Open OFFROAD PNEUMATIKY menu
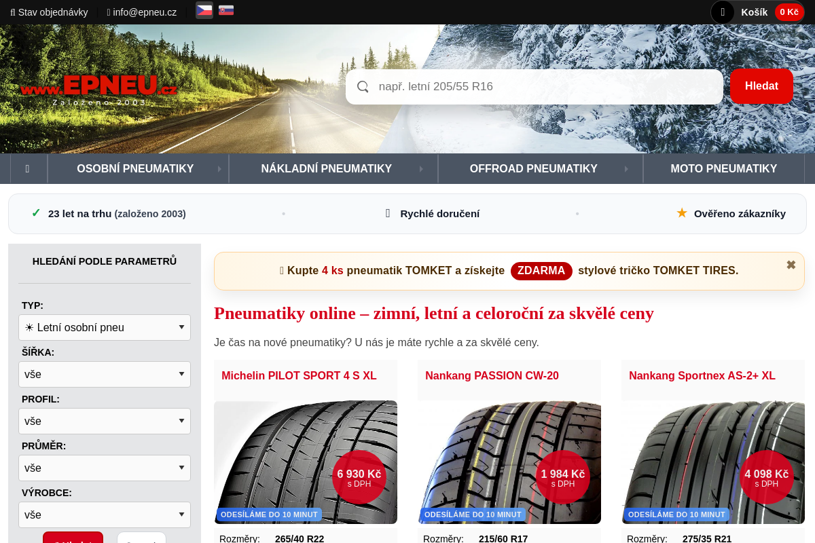The width and height of the screenshot is (815, 543). click(534, 168)
